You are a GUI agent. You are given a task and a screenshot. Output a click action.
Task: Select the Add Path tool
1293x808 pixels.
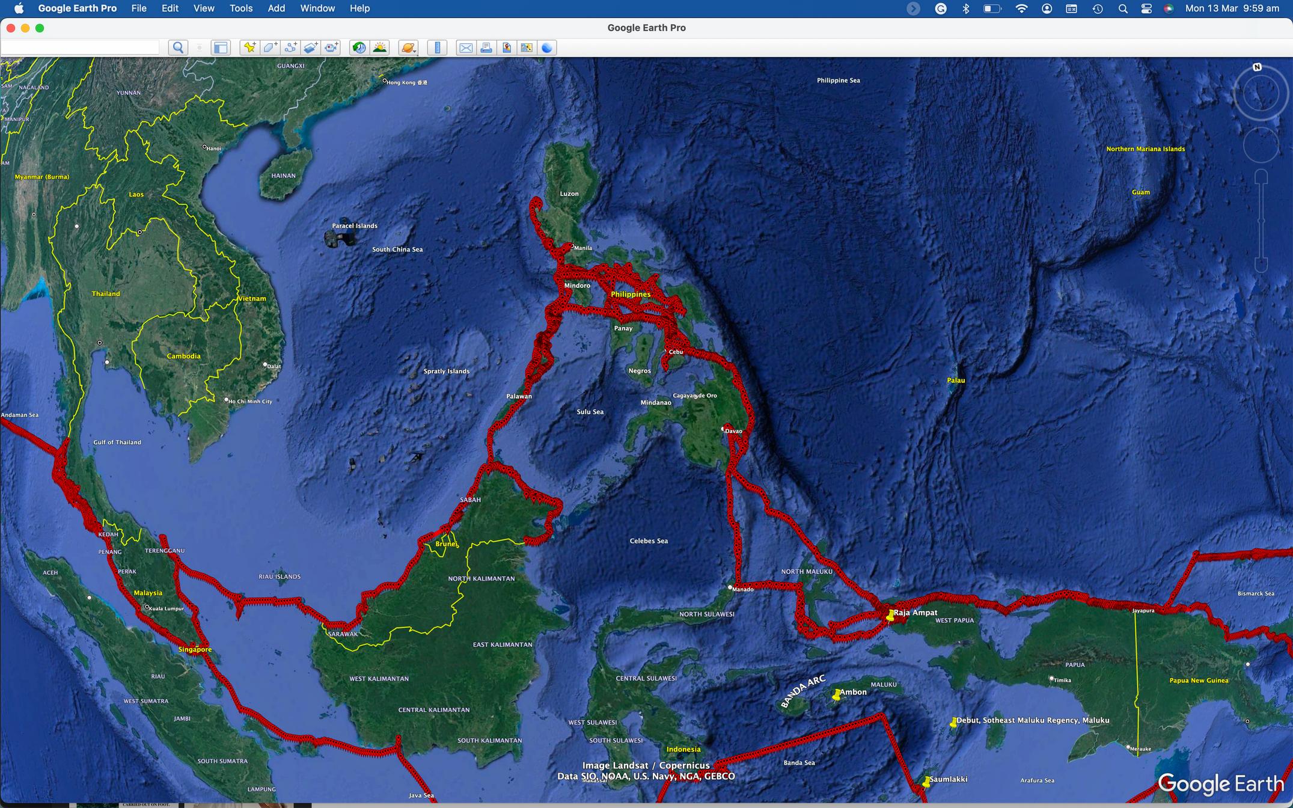290,47
